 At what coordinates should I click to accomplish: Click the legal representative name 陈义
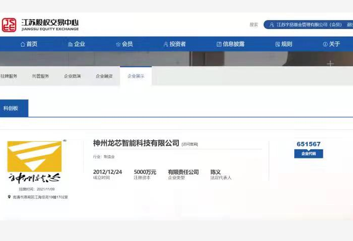(215, 172)
